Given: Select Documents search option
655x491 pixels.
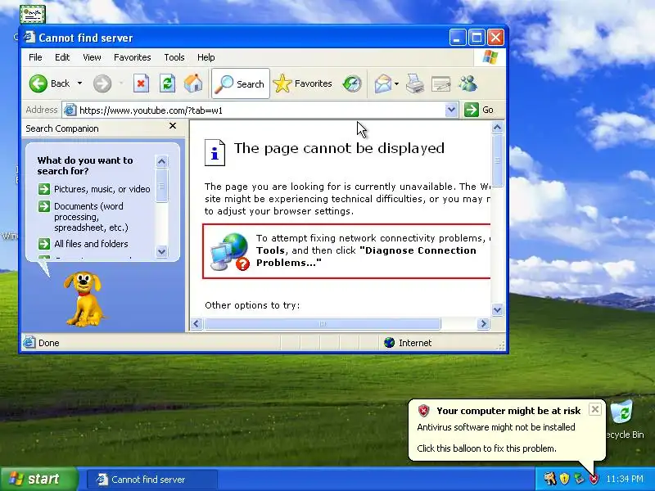Looking at the screenshot, I should tap(84, 217).
